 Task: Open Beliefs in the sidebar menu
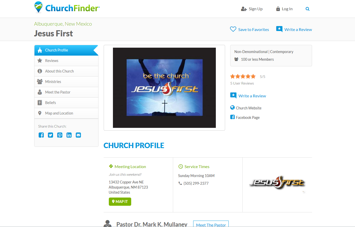coord(66,103)
